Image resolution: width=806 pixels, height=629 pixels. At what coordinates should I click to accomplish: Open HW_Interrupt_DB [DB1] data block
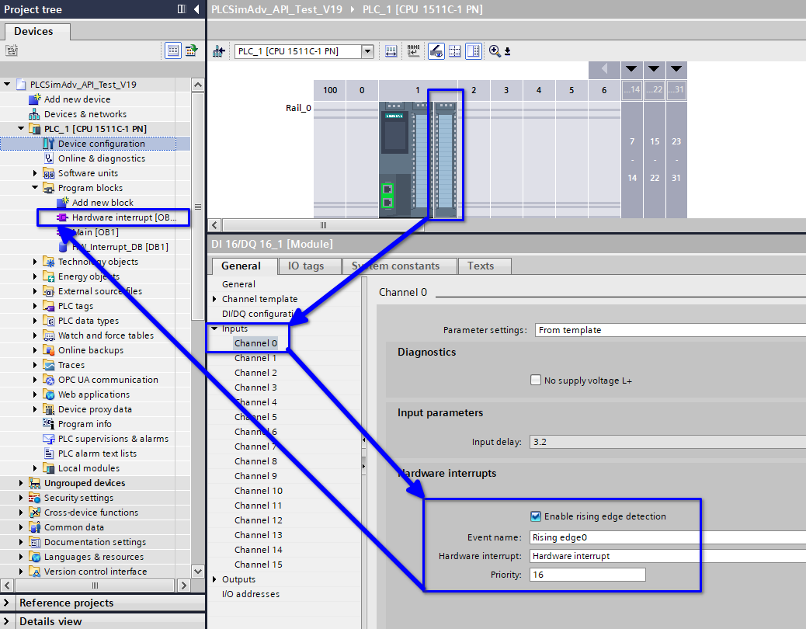click(x=120, y=247)
